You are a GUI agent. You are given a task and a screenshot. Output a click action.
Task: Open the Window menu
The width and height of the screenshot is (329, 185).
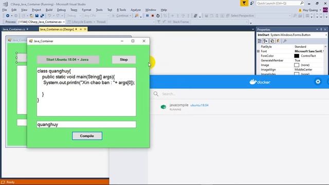tap(151, 10)
